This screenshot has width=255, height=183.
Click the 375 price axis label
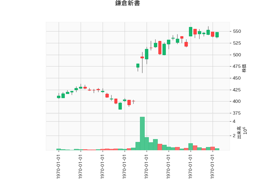tap(237, 113)
